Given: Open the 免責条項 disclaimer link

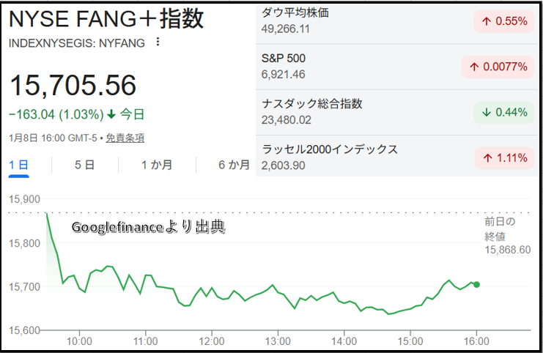Looking at the screenshot, I should [x=125, y=138].
